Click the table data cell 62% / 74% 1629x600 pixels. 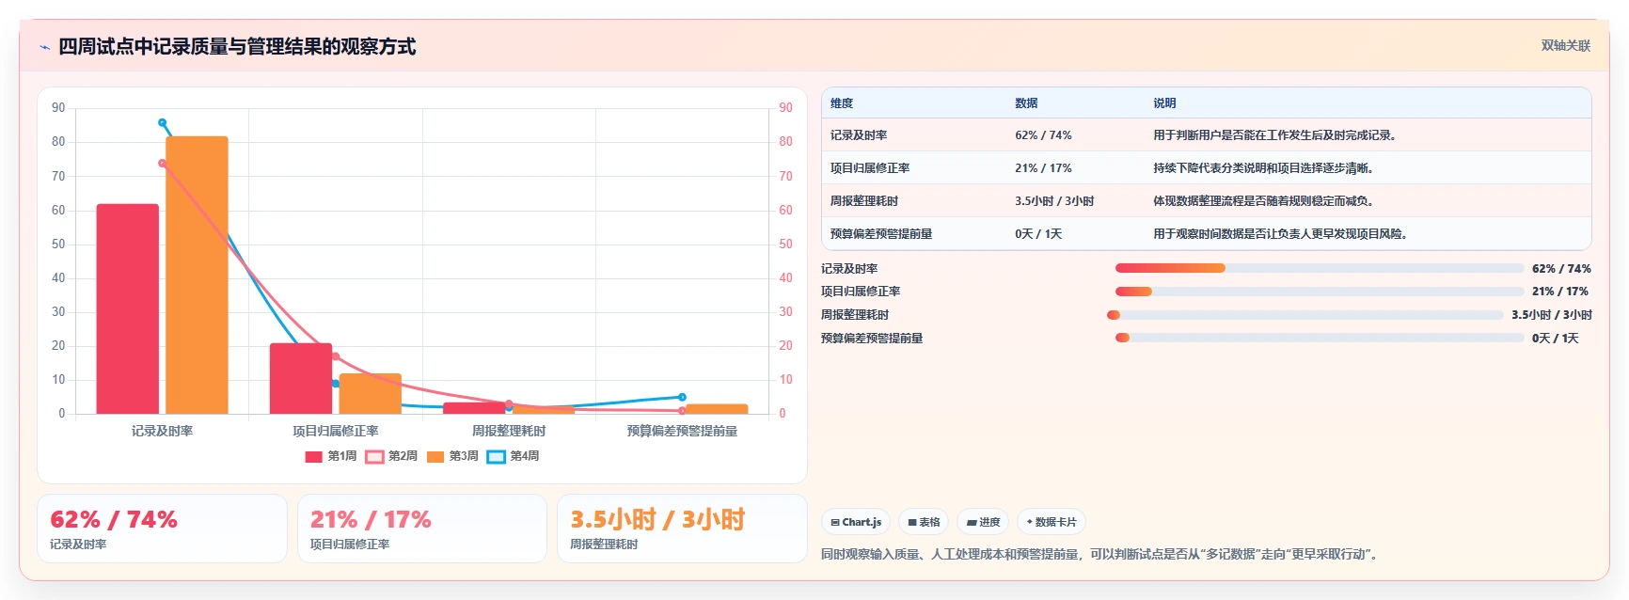coord(1043,135)
